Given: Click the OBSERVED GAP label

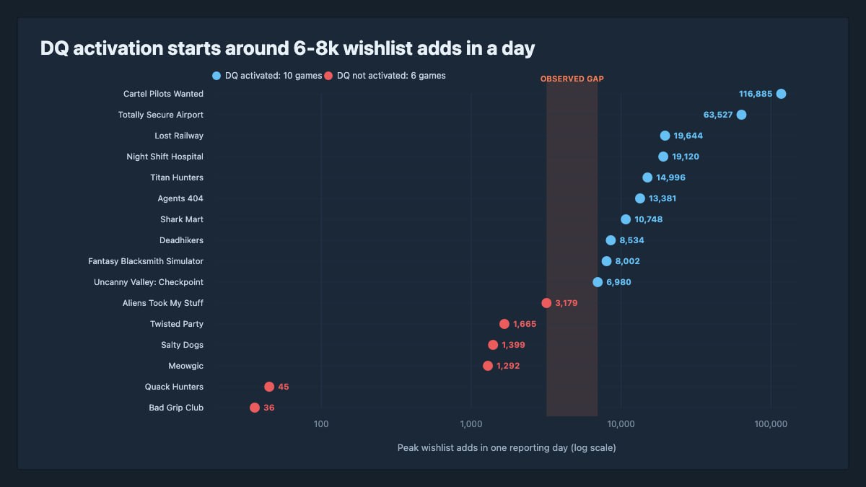Looking at the screenshot, I should tap(572, 79).
